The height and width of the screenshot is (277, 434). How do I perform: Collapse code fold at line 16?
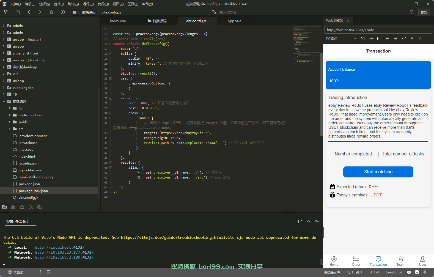pos(111,44)
